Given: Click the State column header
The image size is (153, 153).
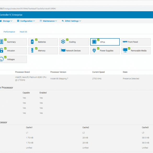Looking at the screenshot, I should pyautogui.click(x=125, y=72).
